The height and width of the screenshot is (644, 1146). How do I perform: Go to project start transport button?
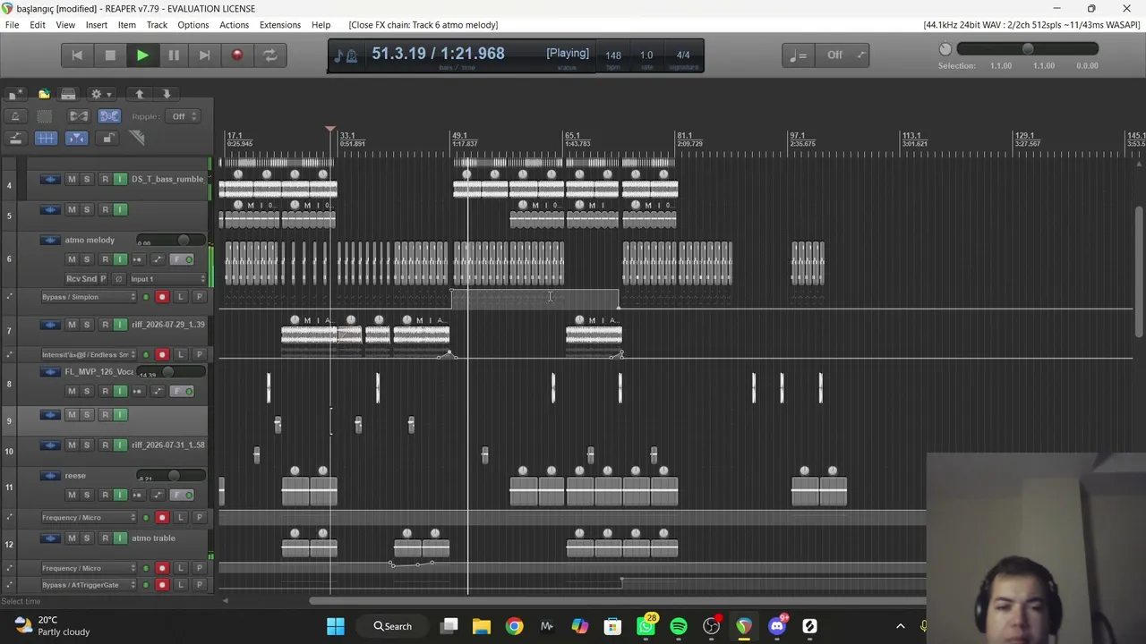click(x=77, y=55)
